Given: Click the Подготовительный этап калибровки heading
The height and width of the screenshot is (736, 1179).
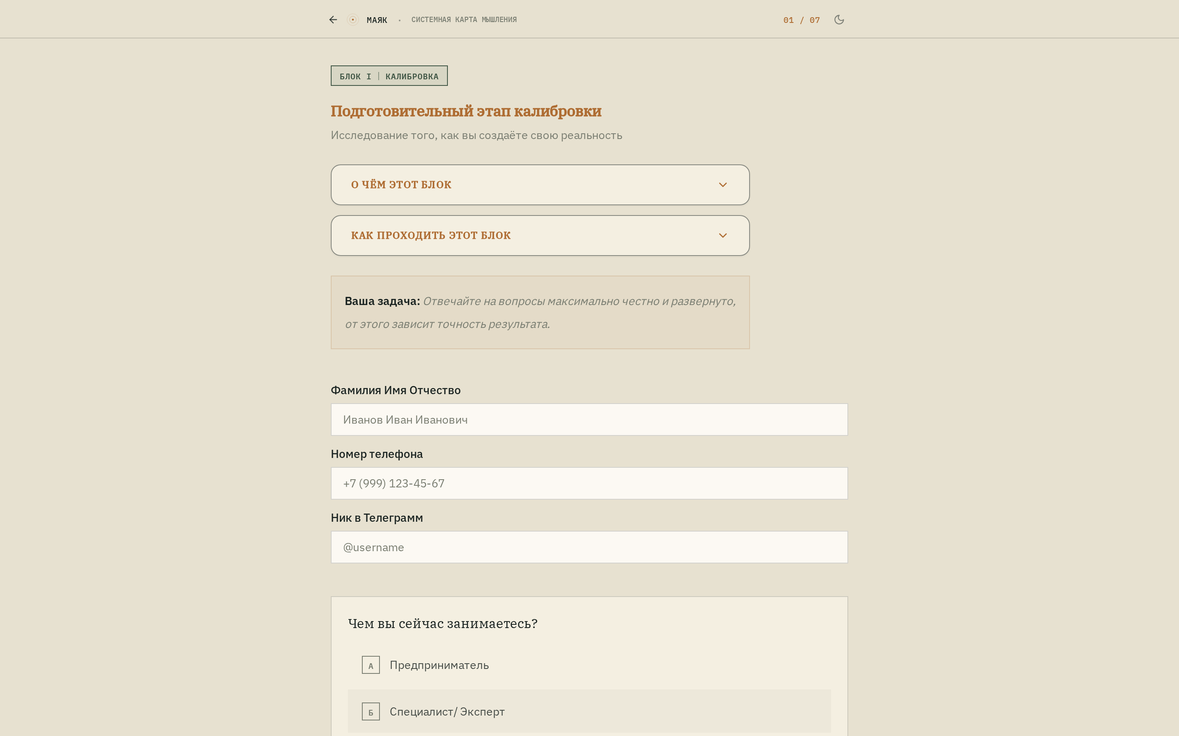Looking at the screenshot, I should (x=466, y=111).
